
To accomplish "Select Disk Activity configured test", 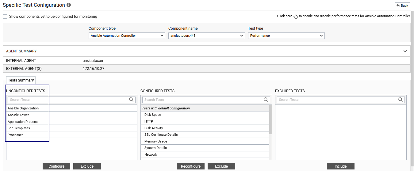I will (205, 128).
